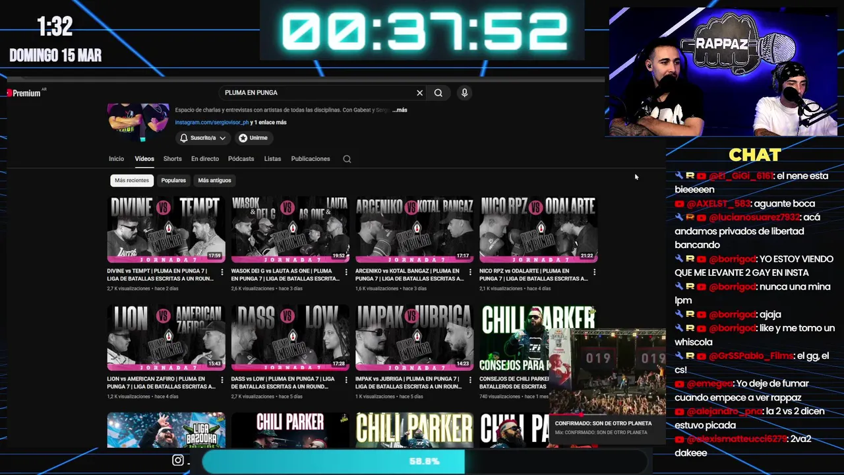Viewport: 844px width, 475px height.
Task: Click the miniplayer concert video
Action: [607, 372]
